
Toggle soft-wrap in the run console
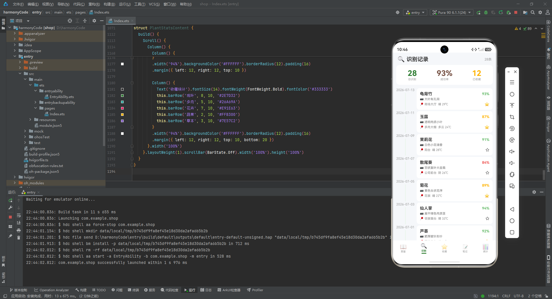(x=19, y=215)
